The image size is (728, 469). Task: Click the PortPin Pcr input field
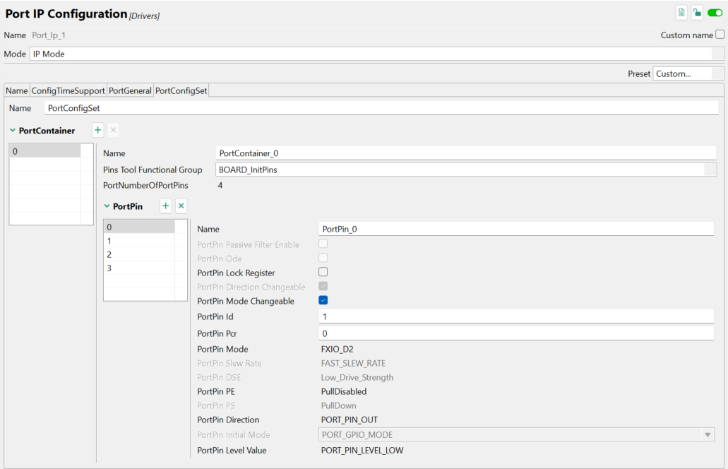517,333
